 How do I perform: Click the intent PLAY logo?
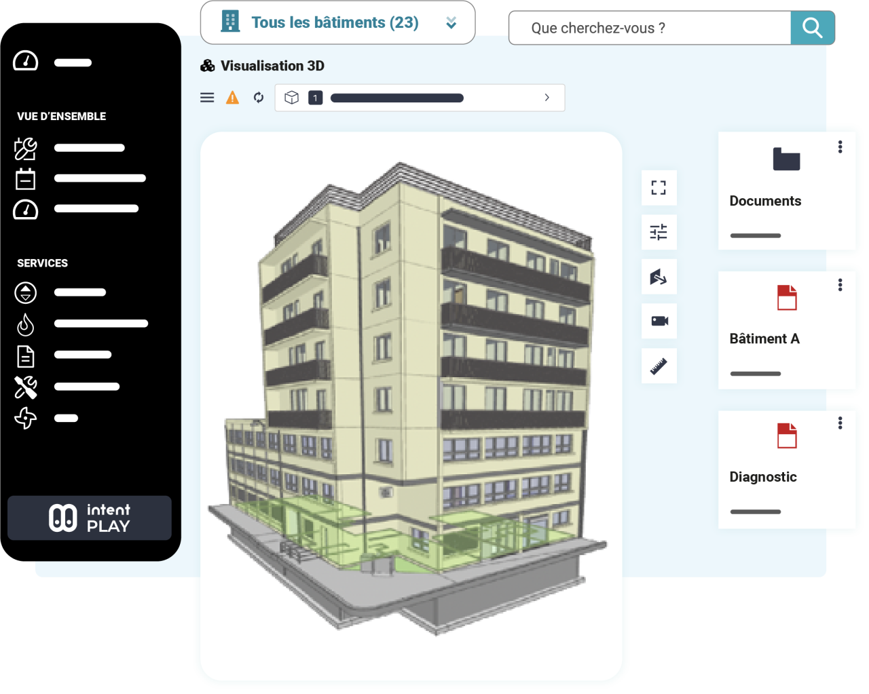89,517
